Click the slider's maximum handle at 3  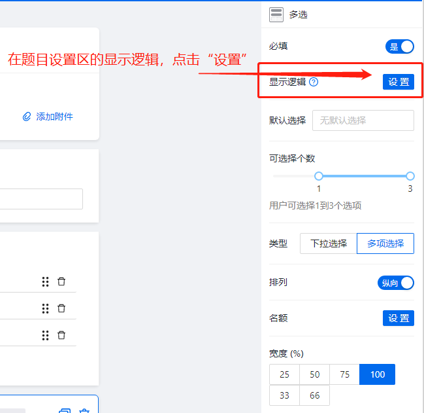click(410, 176)
